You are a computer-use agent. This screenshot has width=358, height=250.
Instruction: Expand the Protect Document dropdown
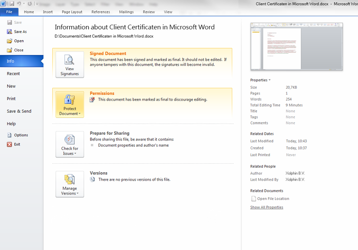click(x=69, y=105)
